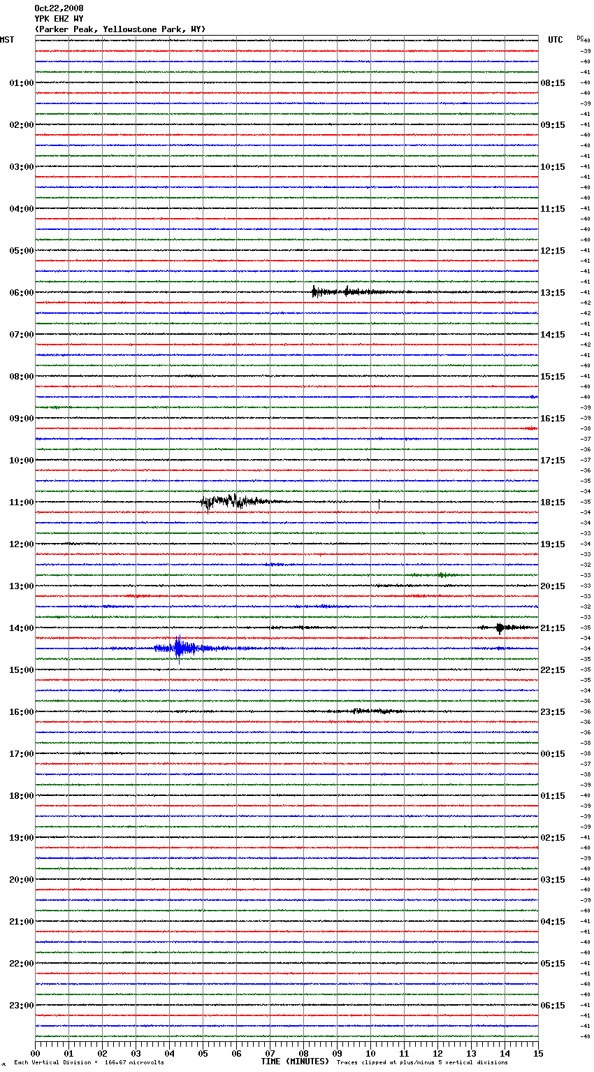
Task: Select the station code YPK EHZ WY
Action: tap(59, 19)
